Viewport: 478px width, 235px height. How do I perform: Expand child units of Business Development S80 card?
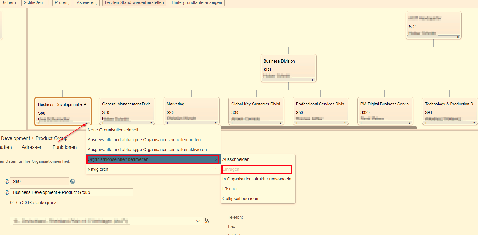[39, 123]
